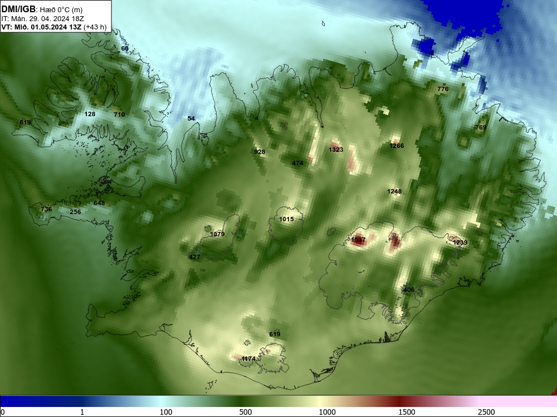Click the 1266 map value
The width and height of the screenshot is (557, 417).
397,146
